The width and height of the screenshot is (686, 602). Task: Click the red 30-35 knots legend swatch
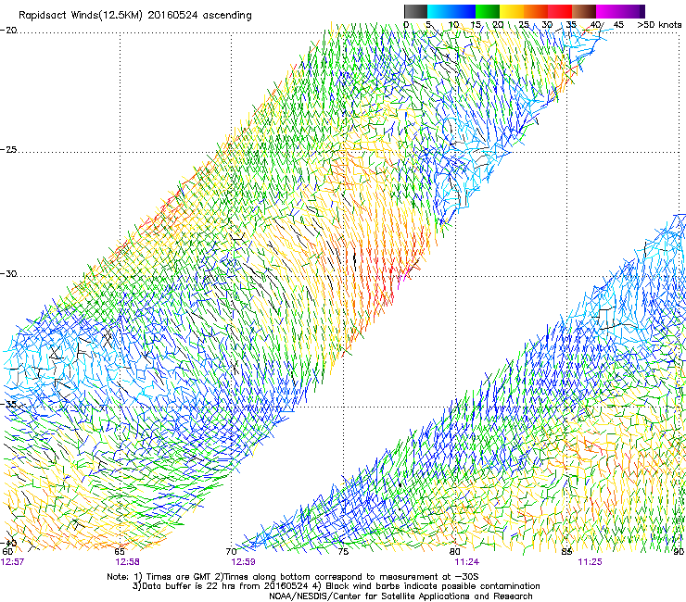(x=560, y=11)
